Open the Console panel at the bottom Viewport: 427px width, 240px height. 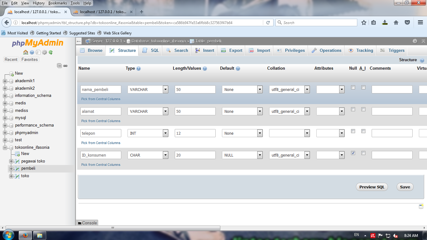[88, 223]
